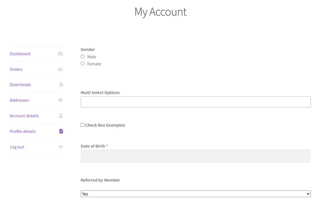The height and width of the screenshot is (202, 319).
Task: Open the Referred by Member dropdown
Action: 195,194
